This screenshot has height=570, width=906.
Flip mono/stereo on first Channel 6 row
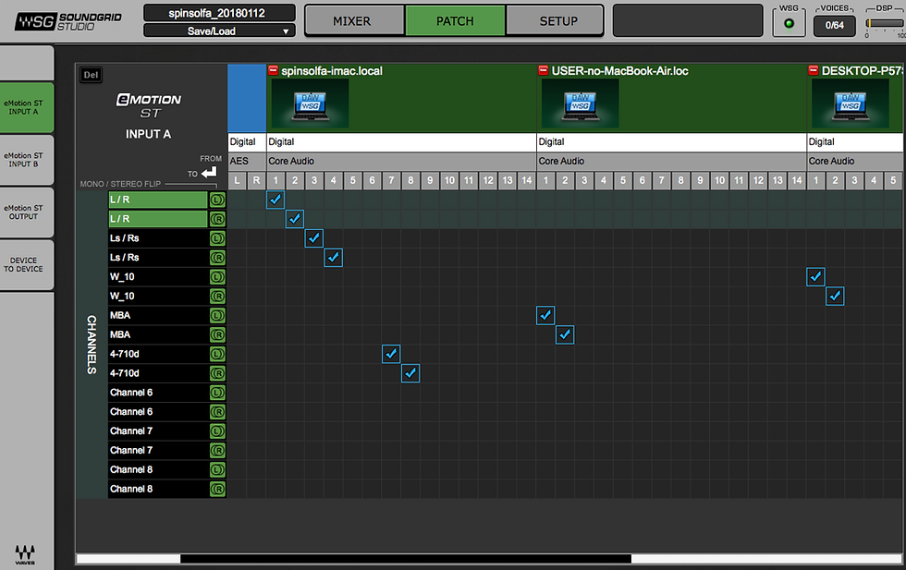tap(217, 393)
